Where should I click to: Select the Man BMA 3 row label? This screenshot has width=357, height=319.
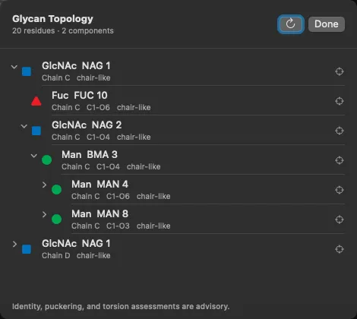click(90, 155)
